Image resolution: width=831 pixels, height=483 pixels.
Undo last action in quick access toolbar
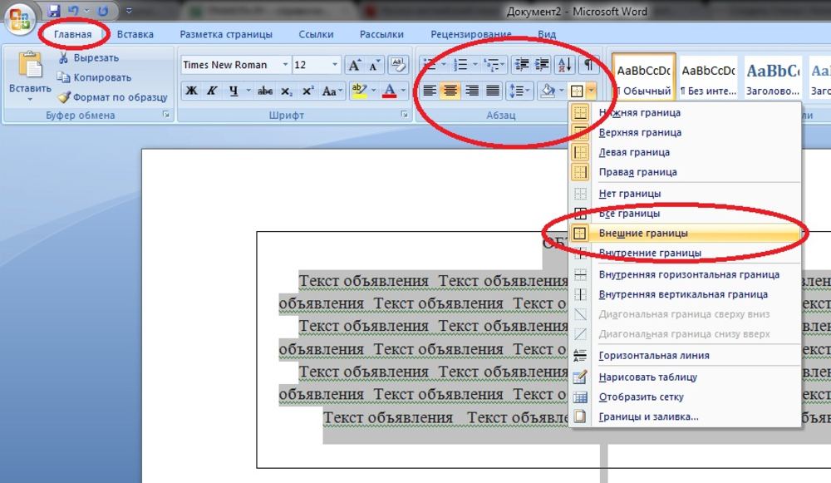pyautogui.click(x=74, y=10)
